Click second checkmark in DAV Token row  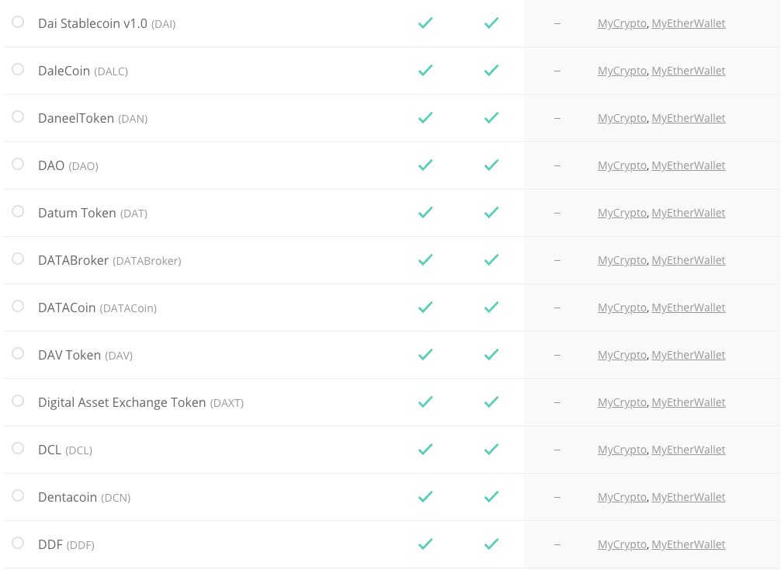click(x=491, y=354)
